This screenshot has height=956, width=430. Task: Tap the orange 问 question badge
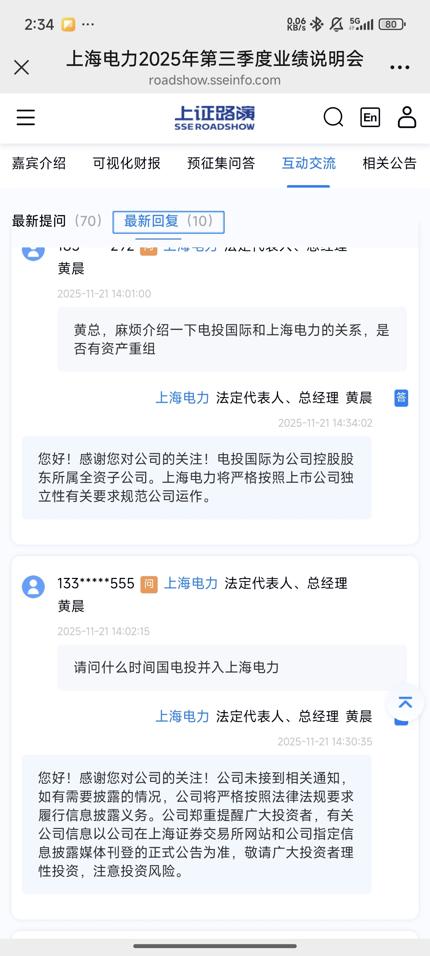click(149, 584)
